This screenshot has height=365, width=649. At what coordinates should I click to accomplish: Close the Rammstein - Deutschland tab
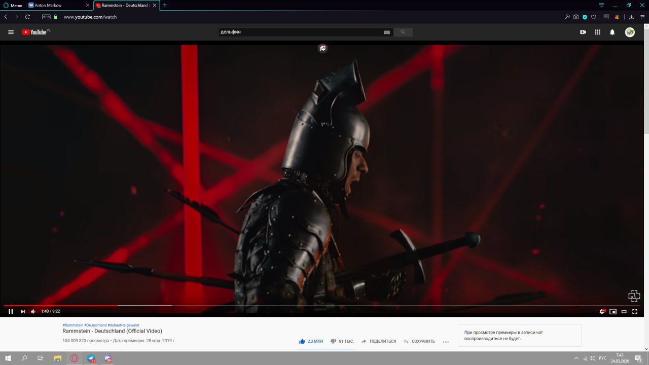154,5
